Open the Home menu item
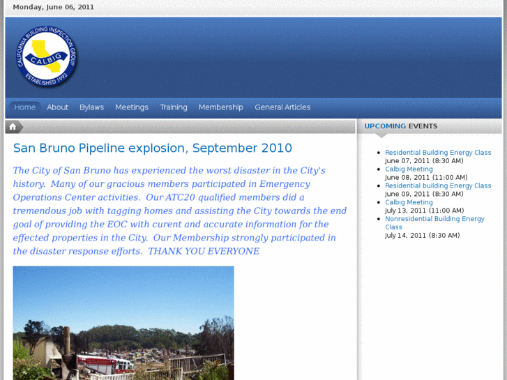 pyautogui.click(x=25, y=107)
